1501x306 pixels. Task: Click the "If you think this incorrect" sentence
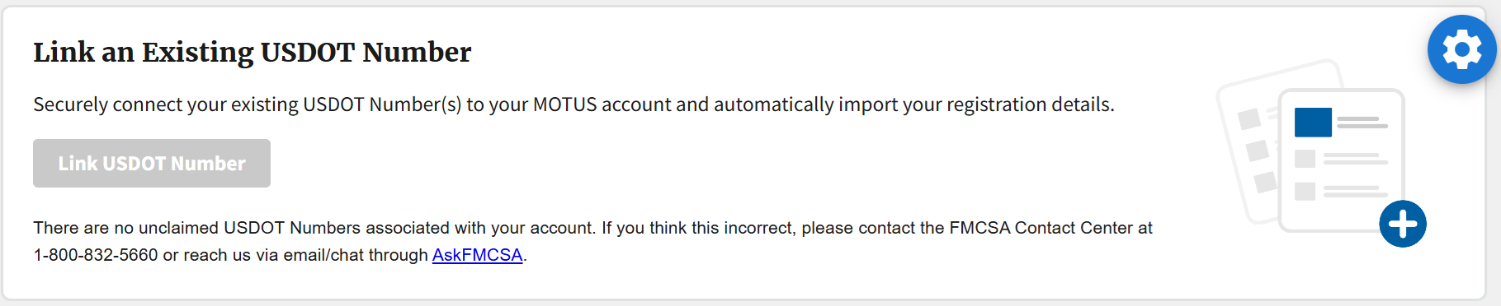[x=699, y=228]
